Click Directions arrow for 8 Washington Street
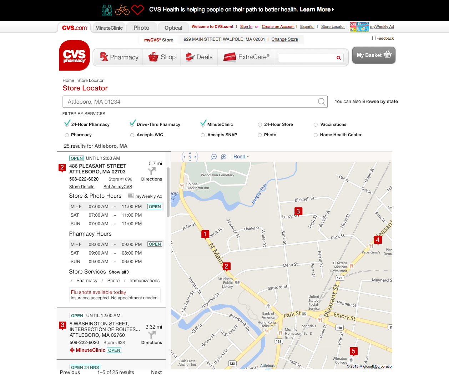The width and height of the screenshot is (449, 384). (152, 335)
